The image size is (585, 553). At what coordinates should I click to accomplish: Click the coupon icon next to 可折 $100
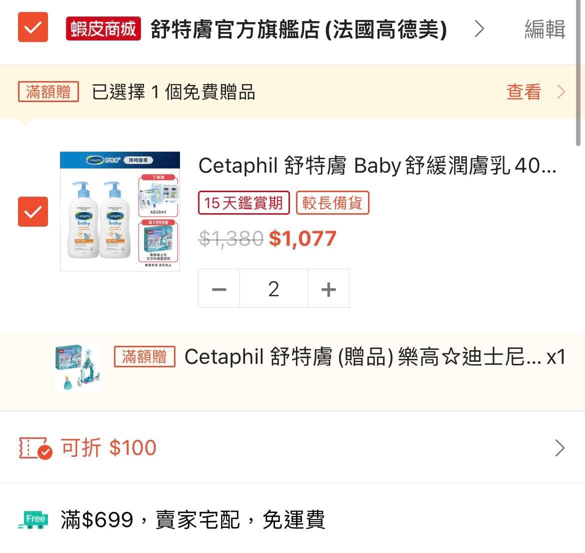click(x=32, y=448)
